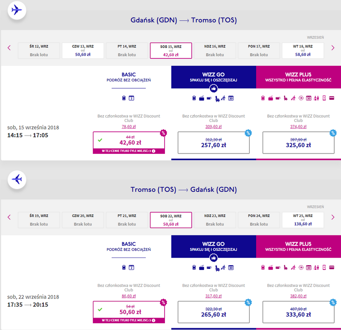Viewport: 341px width, 330px height.
Task: Click the date sob, 15 września 2018
Action: coord(33,127)
